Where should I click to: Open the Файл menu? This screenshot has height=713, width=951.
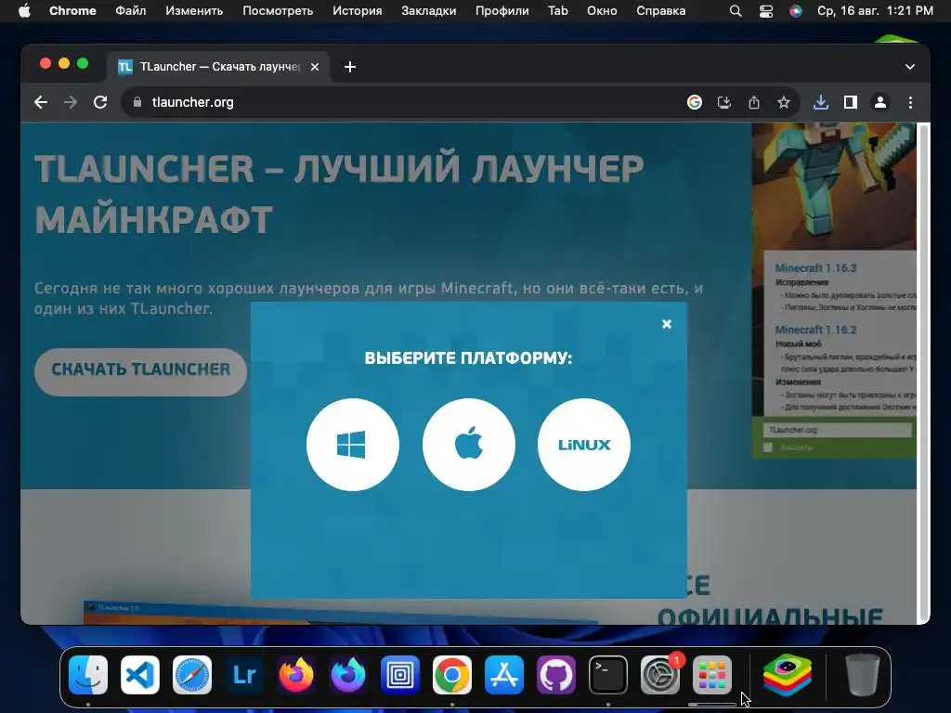[x=130, y=11]
